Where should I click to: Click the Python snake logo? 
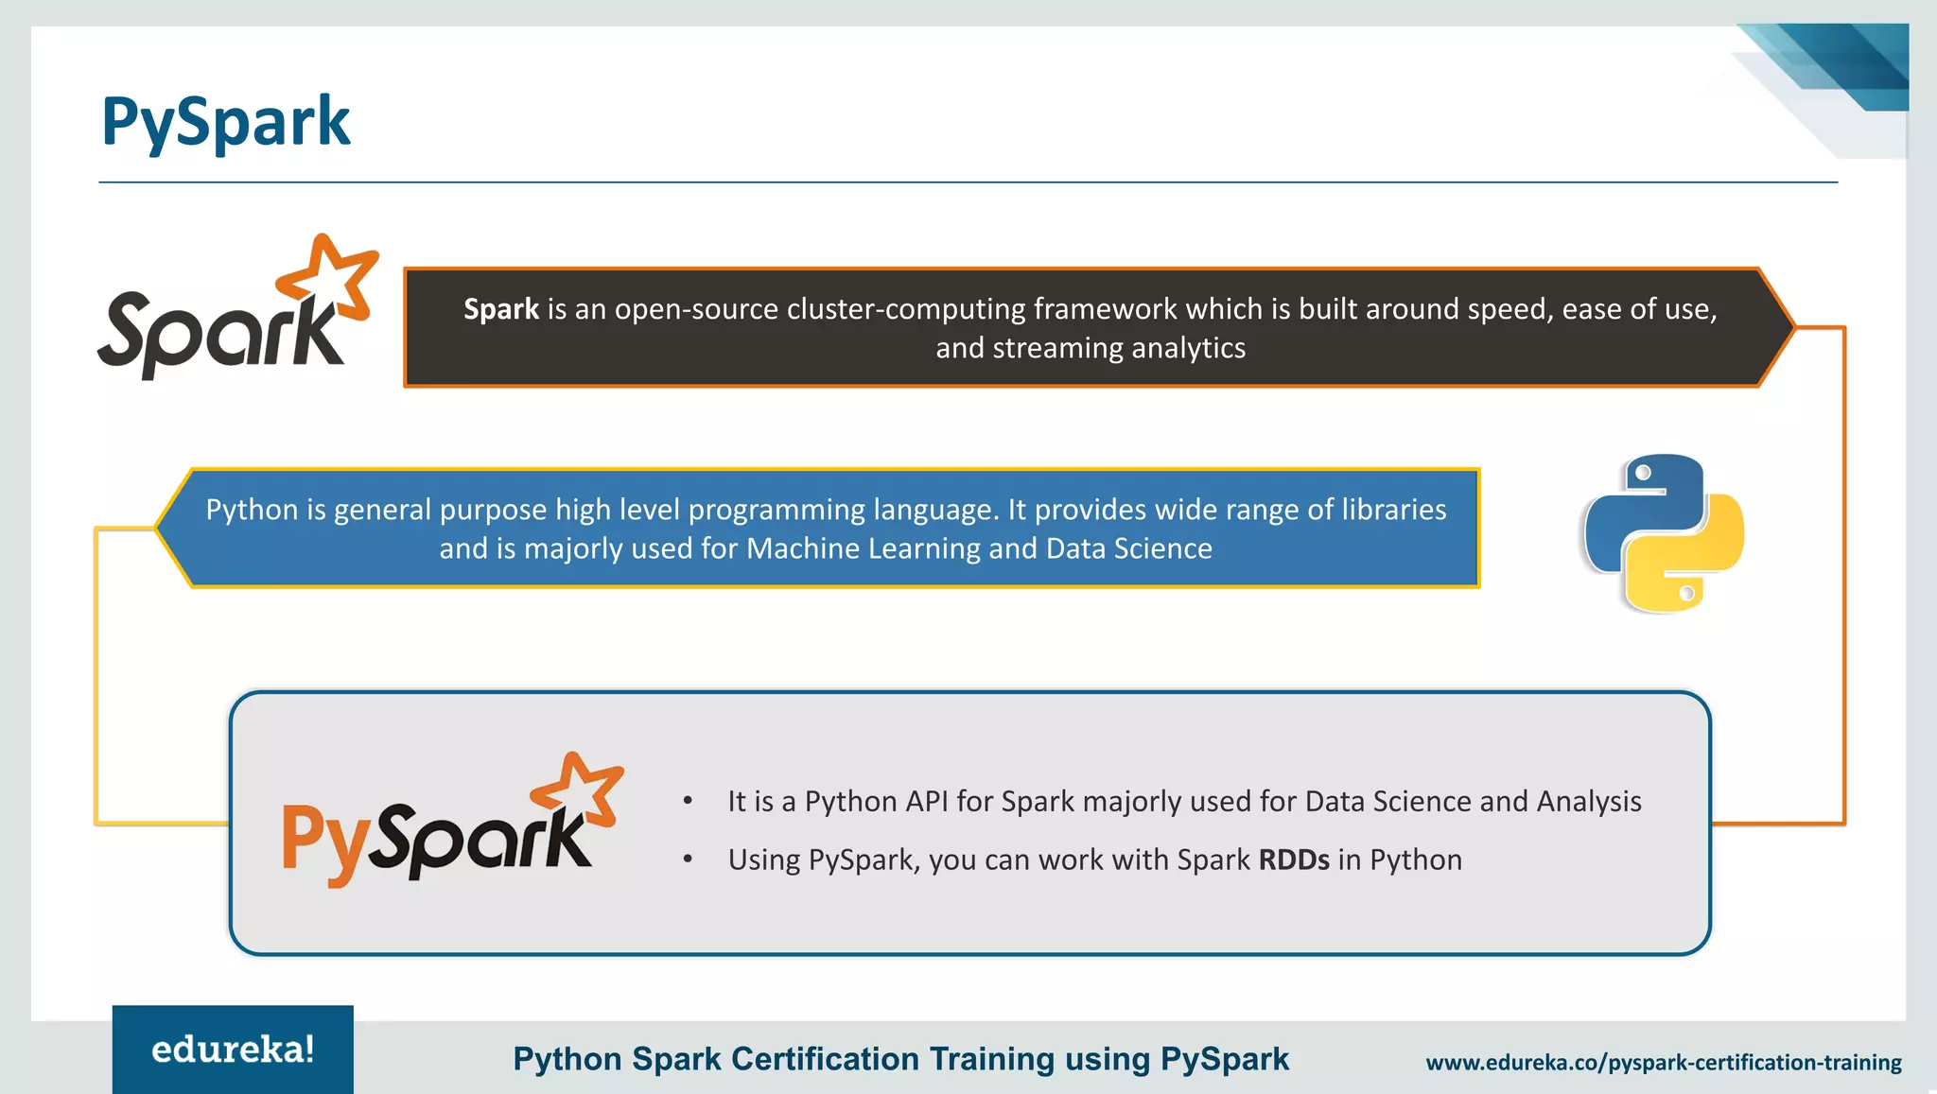(1664, 533)
